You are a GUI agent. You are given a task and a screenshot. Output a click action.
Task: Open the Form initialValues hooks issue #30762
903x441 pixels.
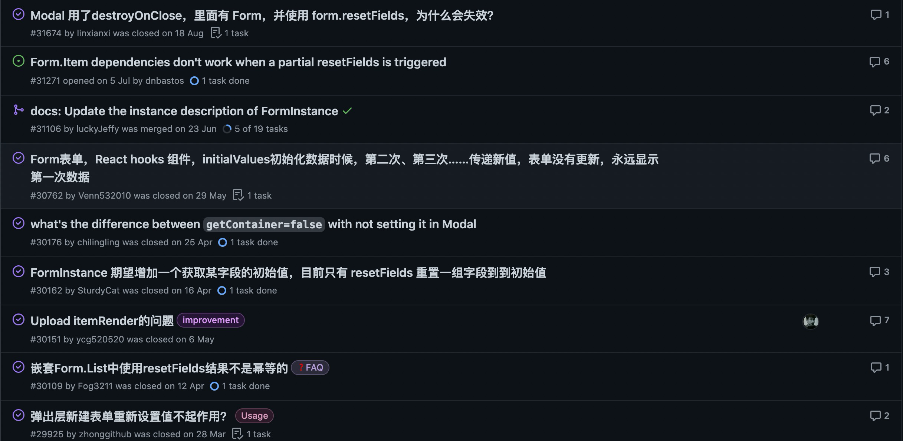pyautogui.click(x=344, y=168)
